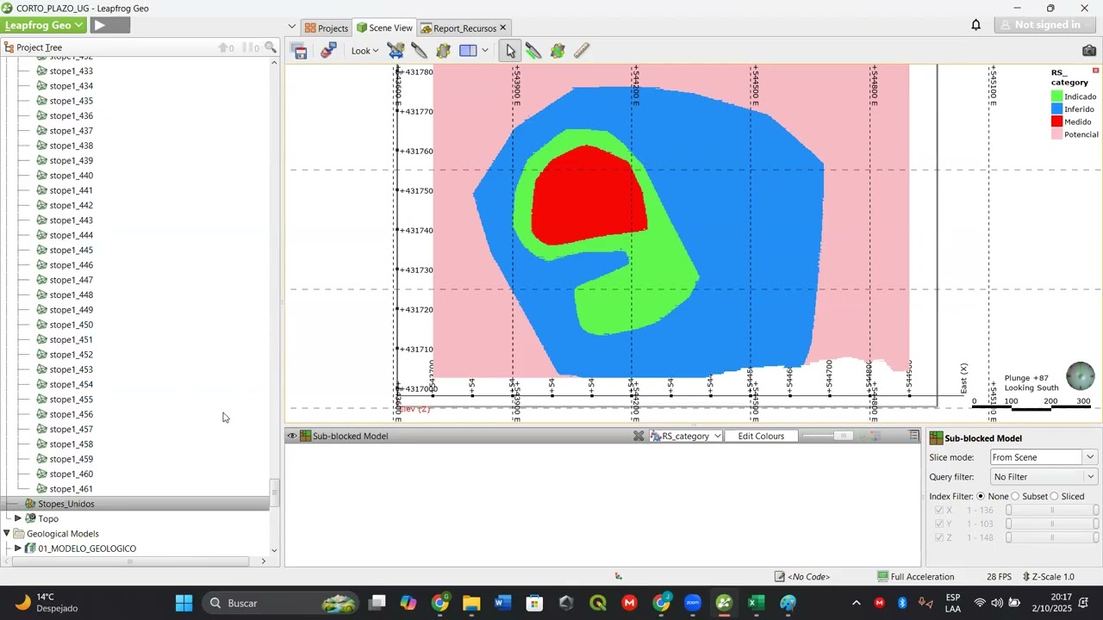Viewport: 1103px width, 620px height.
Task: Open the notifications bell
Action: coord(976,25)
